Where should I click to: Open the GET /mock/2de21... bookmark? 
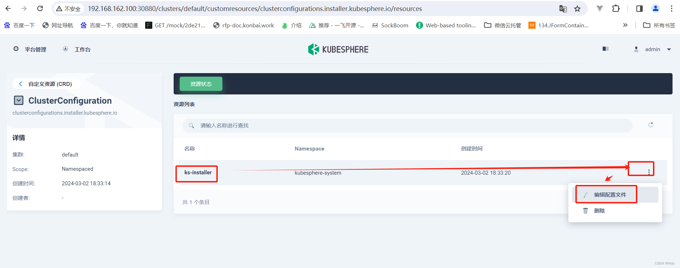175,25
